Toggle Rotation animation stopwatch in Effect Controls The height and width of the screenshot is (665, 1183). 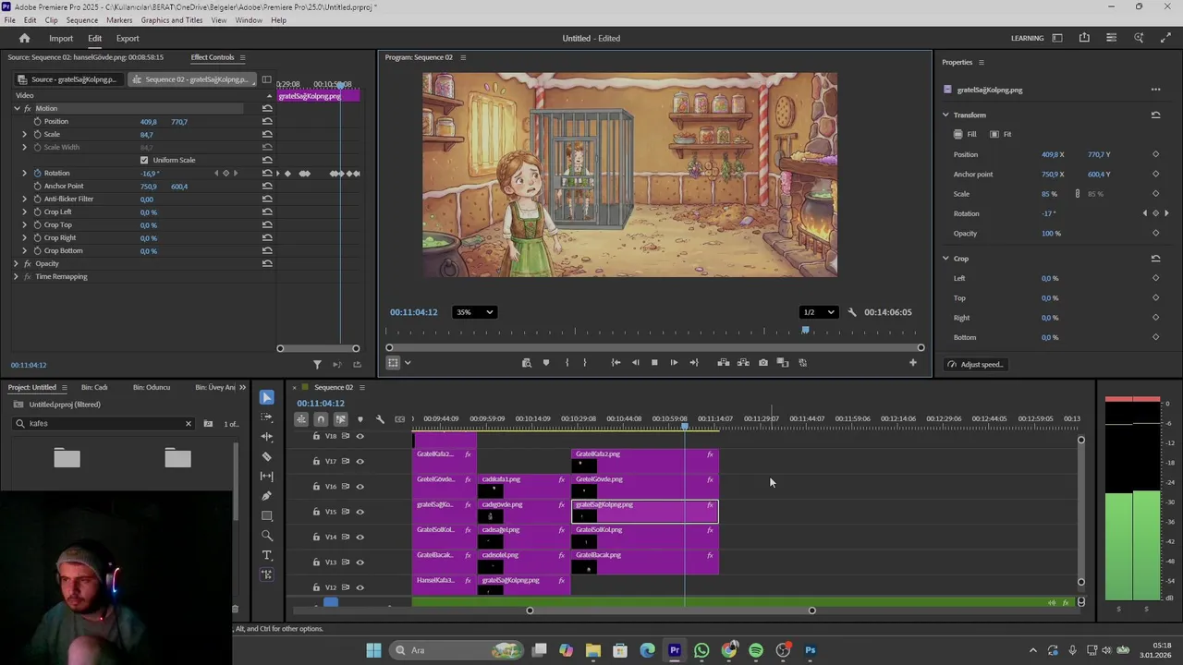point(38,173)
